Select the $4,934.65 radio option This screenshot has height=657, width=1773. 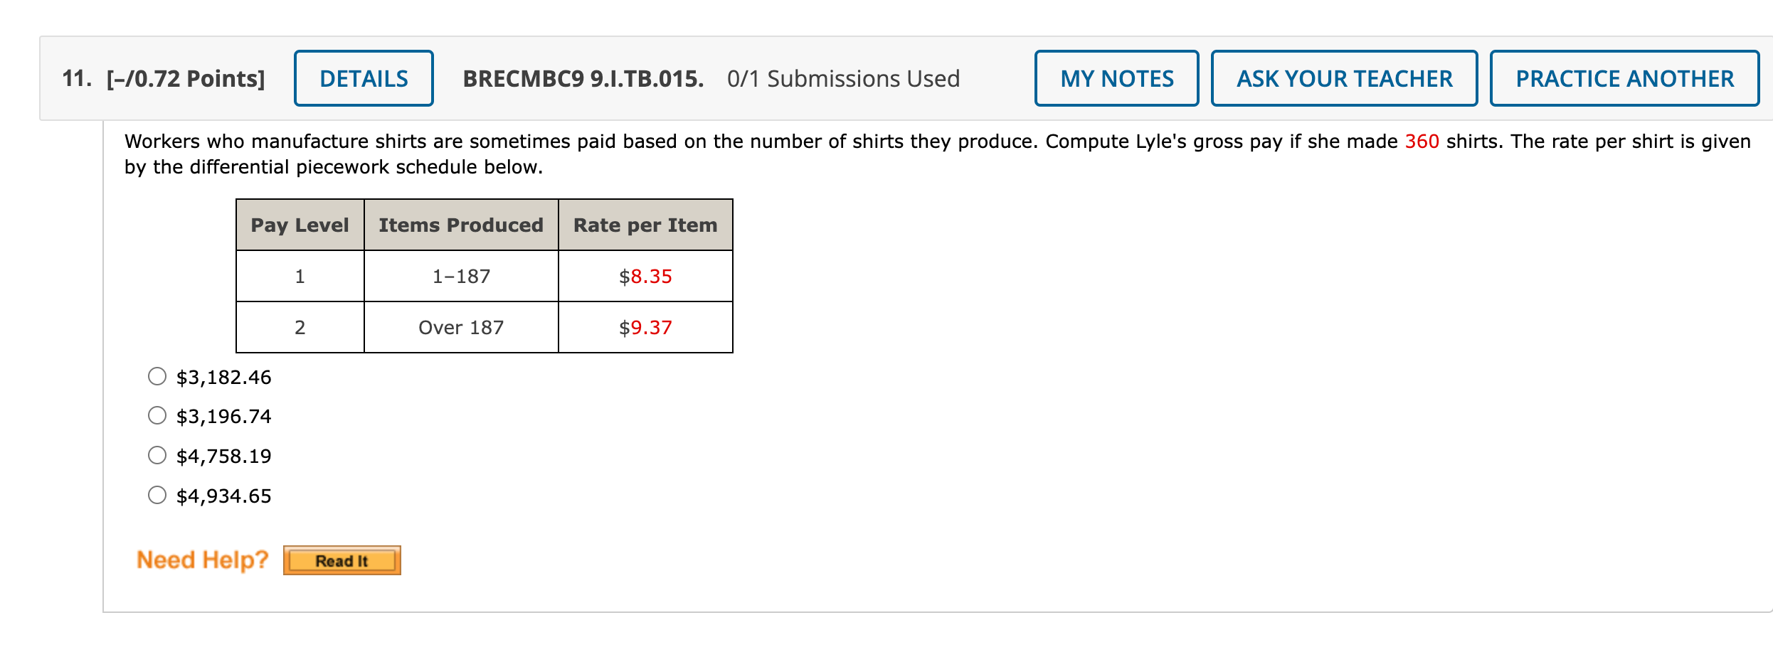(x=157, y=495)
